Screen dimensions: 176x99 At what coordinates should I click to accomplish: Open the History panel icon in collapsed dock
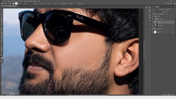click(150, 8)
